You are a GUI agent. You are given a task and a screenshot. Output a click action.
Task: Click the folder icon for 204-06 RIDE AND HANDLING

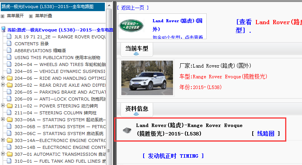[10, 78]
